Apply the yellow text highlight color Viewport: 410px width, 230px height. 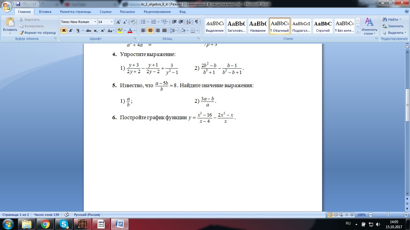click(x=120, y=31)
